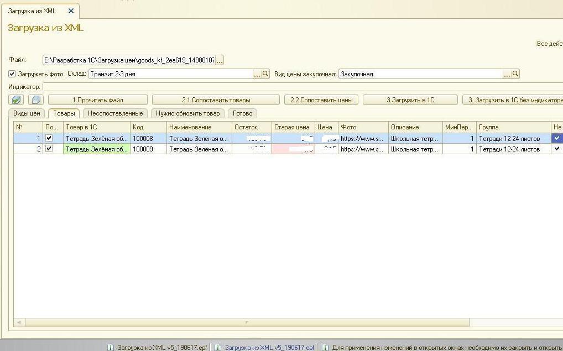The width and height of the screenshot is (563, 351).
Task: Click the 2.1 Сопоставить товары button
Action: pos(216,100)
